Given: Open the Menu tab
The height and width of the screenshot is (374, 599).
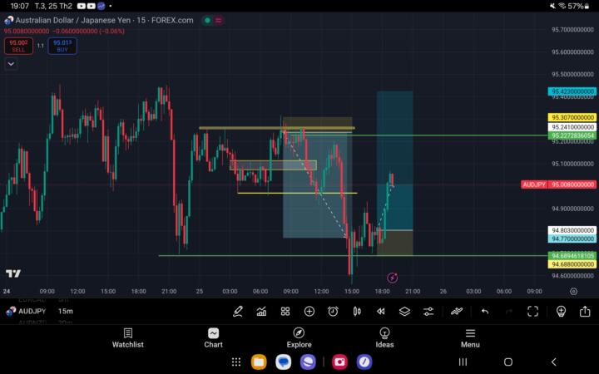Looking at the screenshot, I should coord(470,338).
